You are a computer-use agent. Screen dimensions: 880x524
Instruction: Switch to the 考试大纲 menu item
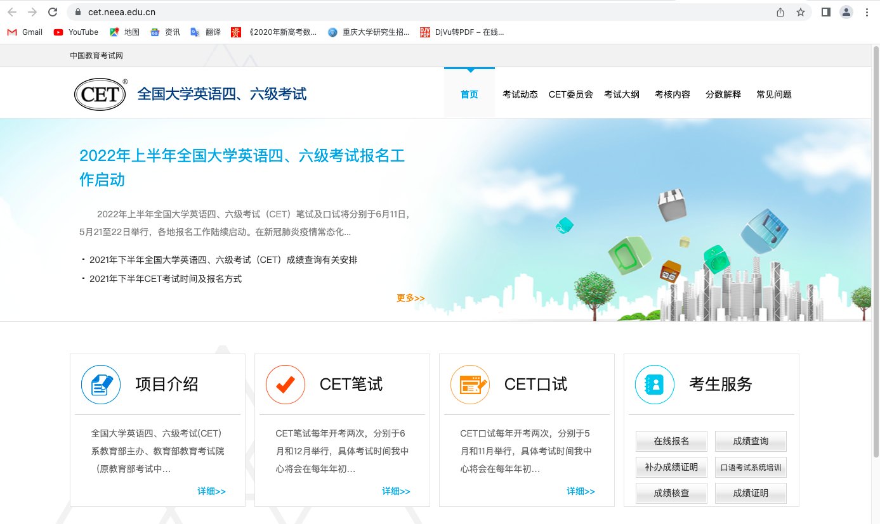[622, 94]
